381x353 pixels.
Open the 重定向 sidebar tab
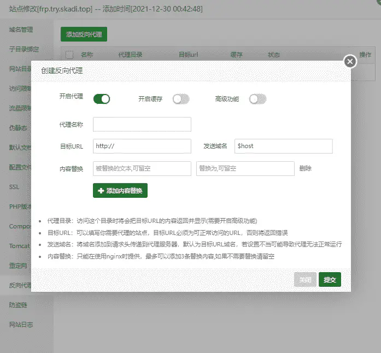(x=18, y=266)
